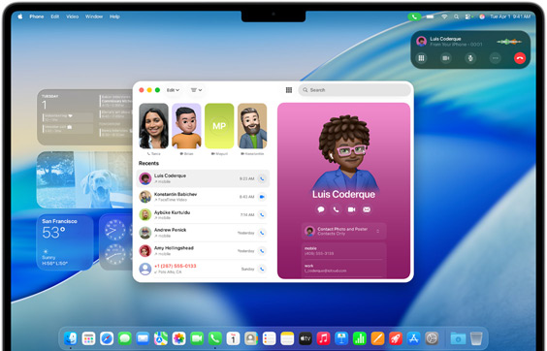The image size is (547, 351).
Task: Open more options in the call banner
Action: (495, 58)
